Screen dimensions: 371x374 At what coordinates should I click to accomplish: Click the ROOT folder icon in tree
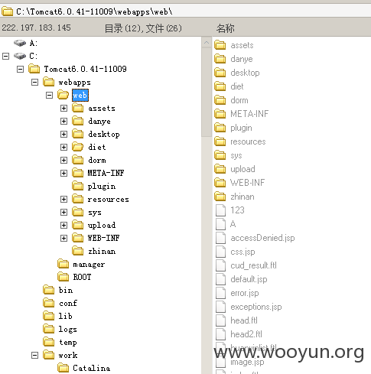(x=63, y=277)
